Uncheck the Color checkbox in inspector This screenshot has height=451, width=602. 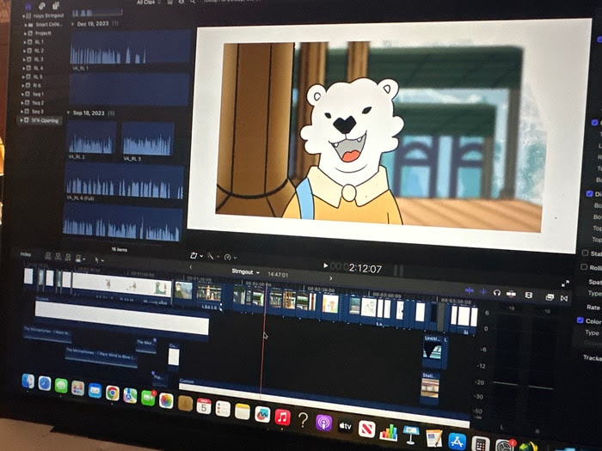[580, 320]
